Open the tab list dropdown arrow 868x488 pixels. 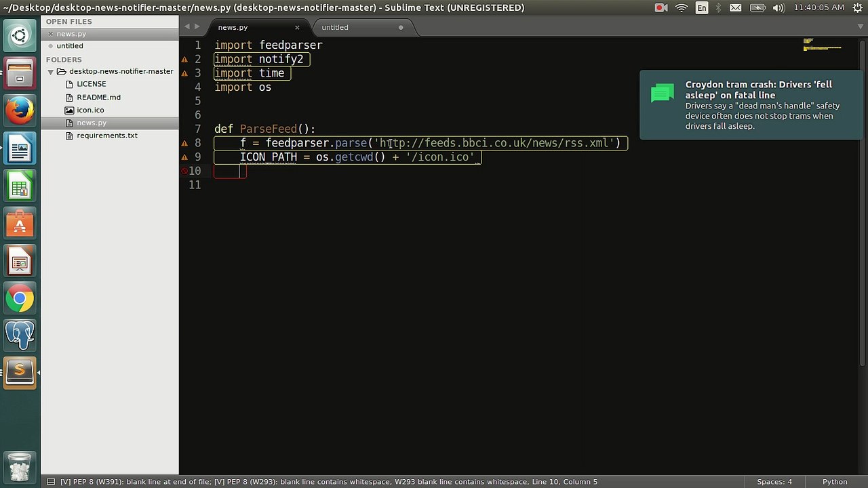click(x=861, y=27)
